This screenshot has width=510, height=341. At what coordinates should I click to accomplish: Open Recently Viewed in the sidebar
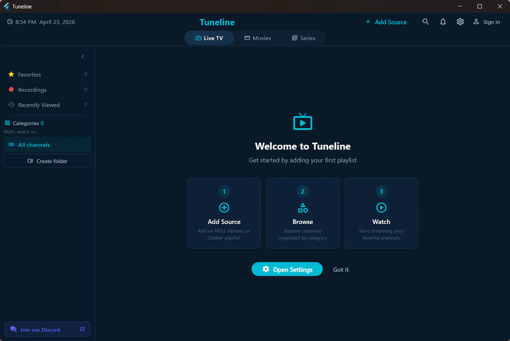[x=47, y=105]
